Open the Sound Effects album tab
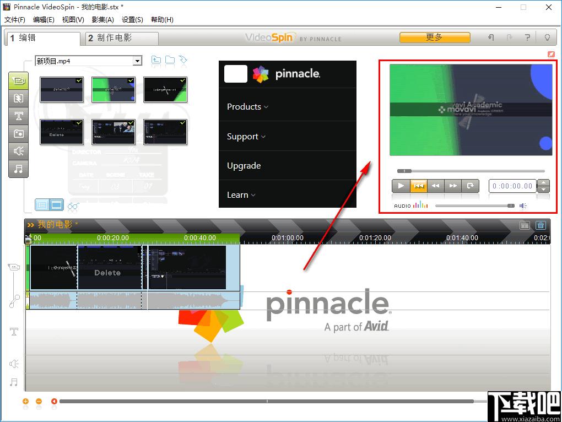 tap(18, 151)
